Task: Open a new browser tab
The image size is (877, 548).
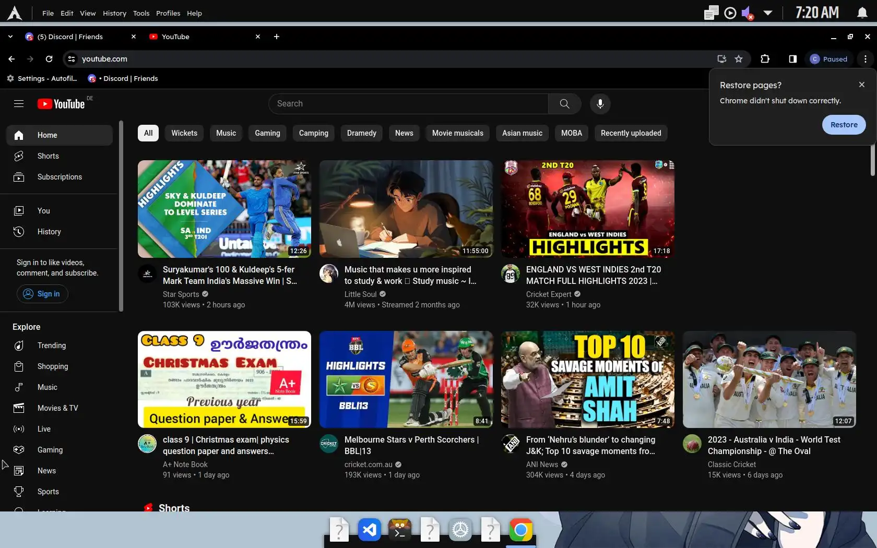Action: 277,37
